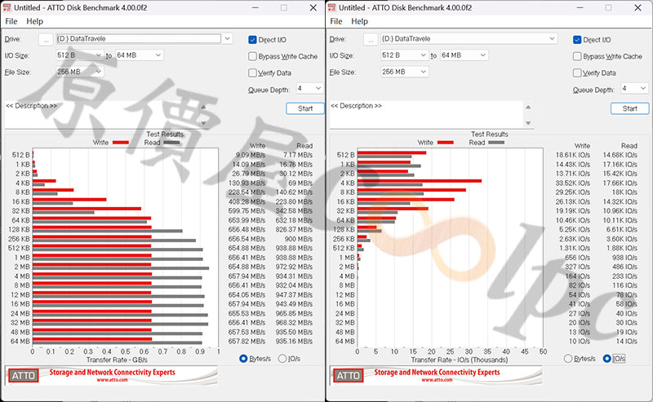Open 64 MB I/O size dropdown, right window
Image resolution: width=653 pixels, height=402 pixels.
point(464,55)
